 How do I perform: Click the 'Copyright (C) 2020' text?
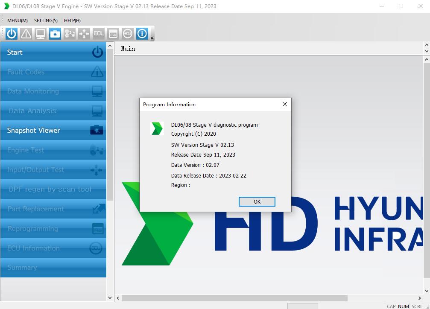(x=193, y=134)
